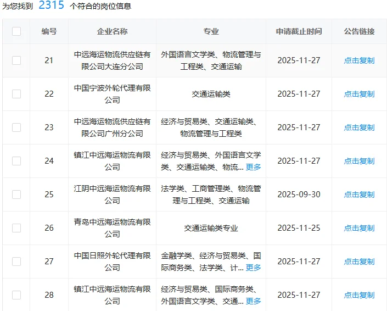Click the 编号 column header

[49, 31]
